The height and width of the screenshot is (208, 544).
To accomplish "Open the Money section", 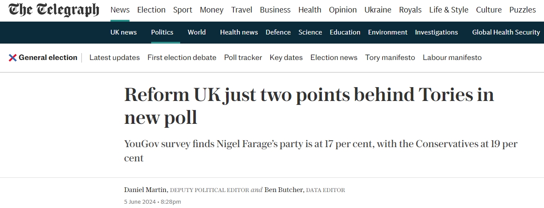I will tap(212, 9).
